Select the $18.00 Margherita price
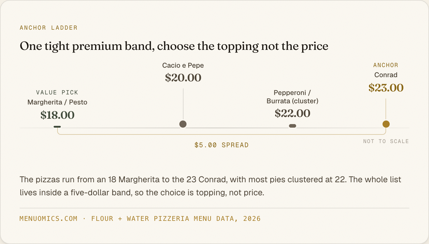429x244 pixels. [x=57, y=115]
